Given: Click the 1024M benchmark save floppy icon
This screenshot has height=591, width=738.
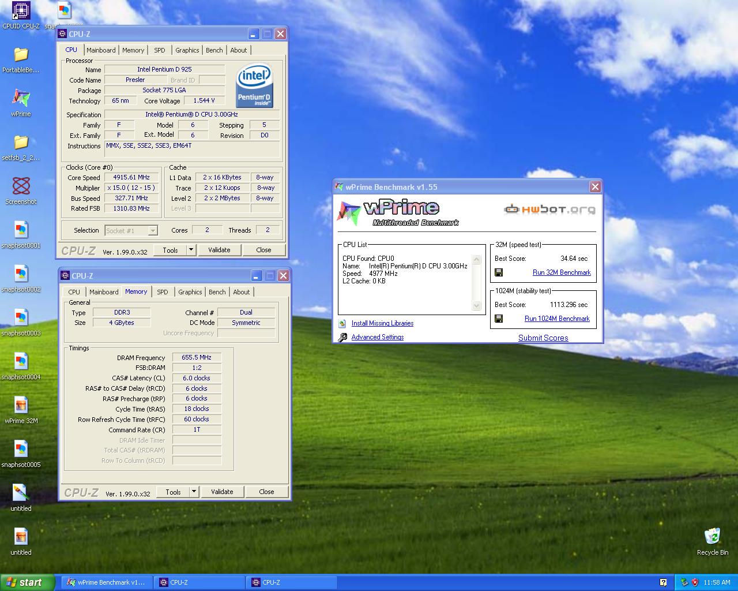Looking at the screenshot, I should (x=499, y=319).
